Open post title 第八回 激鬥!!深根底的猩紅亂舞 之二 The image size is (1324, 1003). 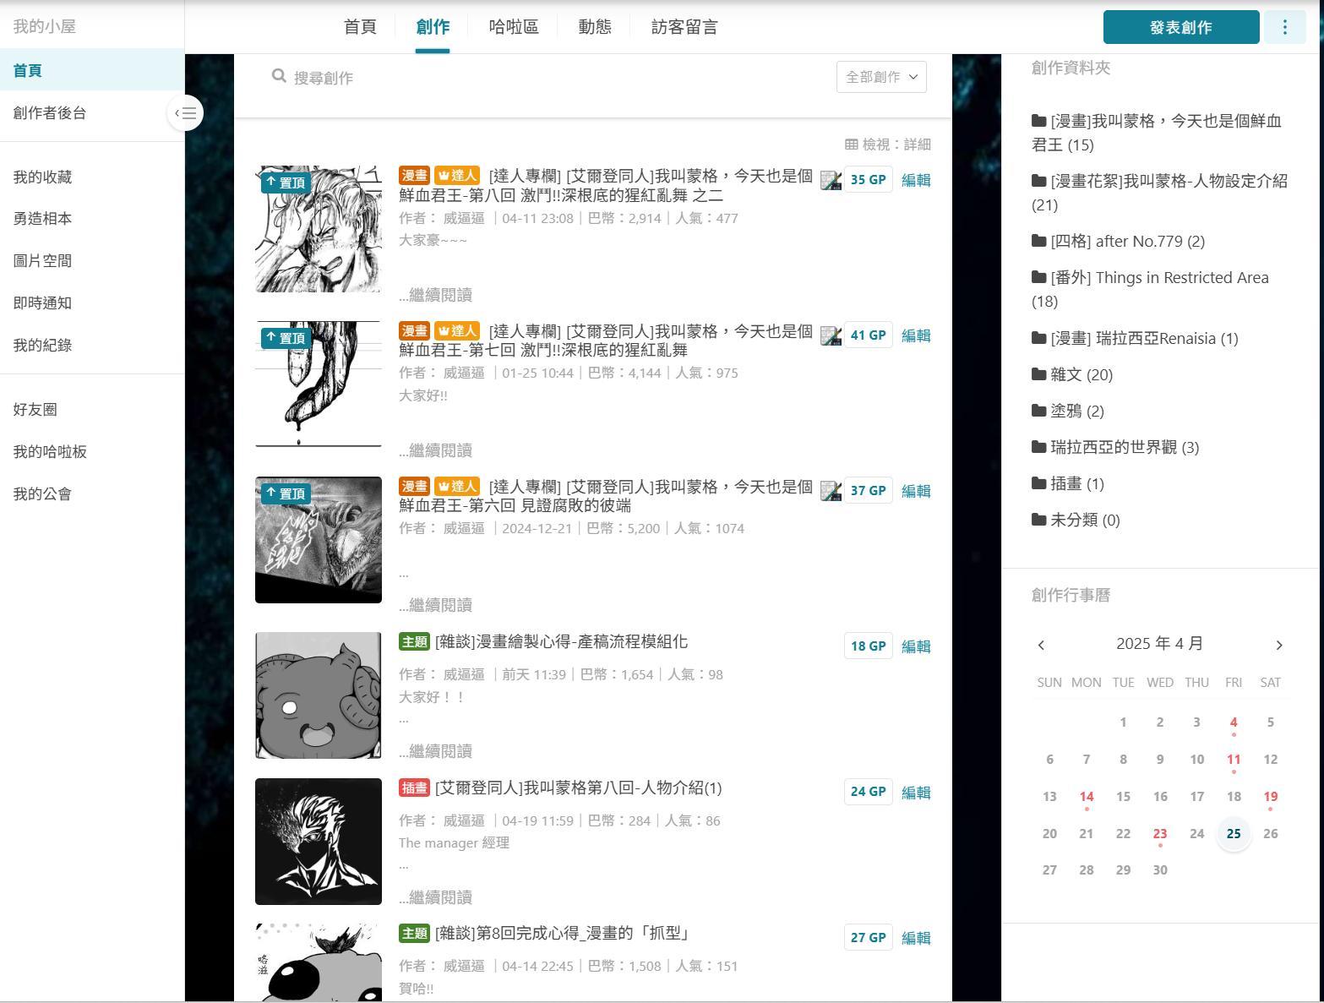click(606, 185)
